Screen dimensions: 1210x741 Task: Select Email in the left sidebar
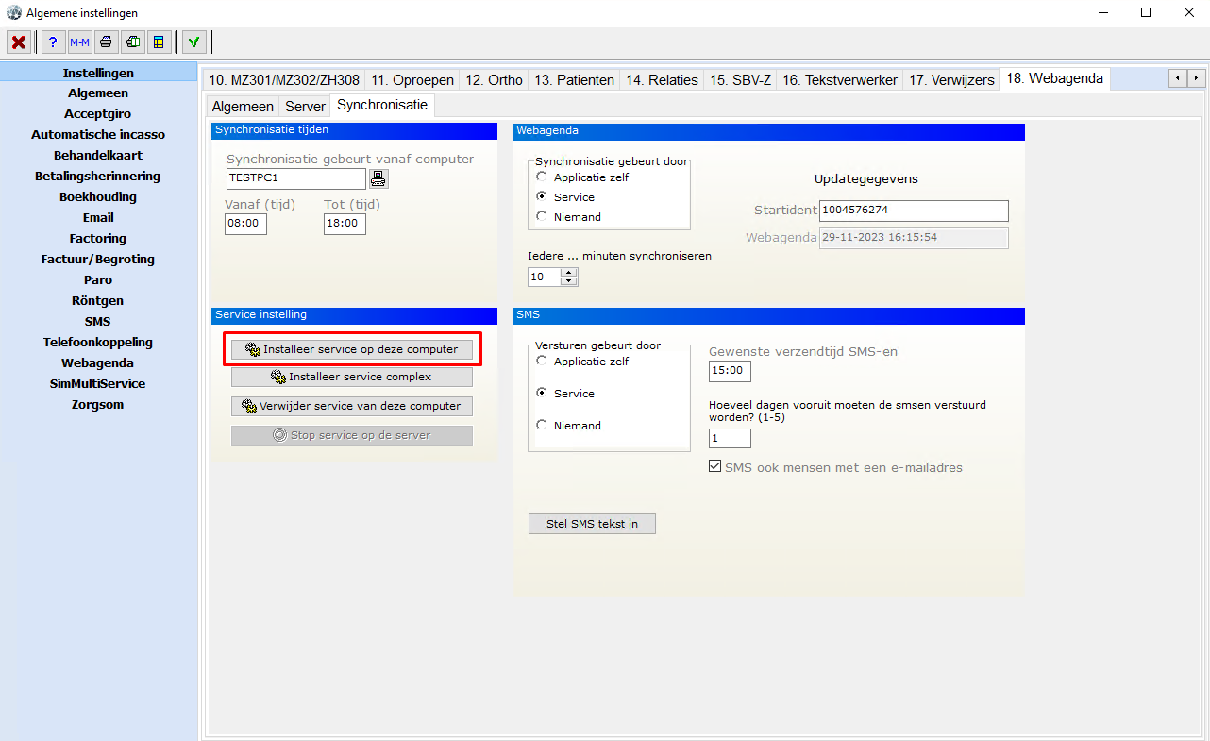tap(98, 218)
